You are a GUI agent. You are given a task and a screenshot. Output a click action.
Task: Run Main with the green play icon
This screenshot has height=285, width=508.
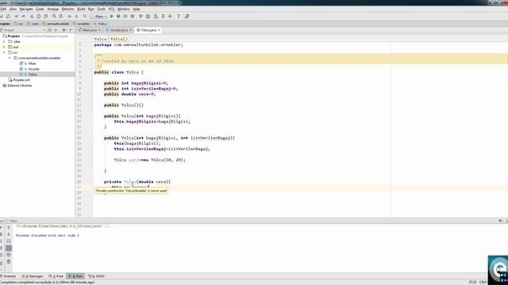tap(112, 16)
